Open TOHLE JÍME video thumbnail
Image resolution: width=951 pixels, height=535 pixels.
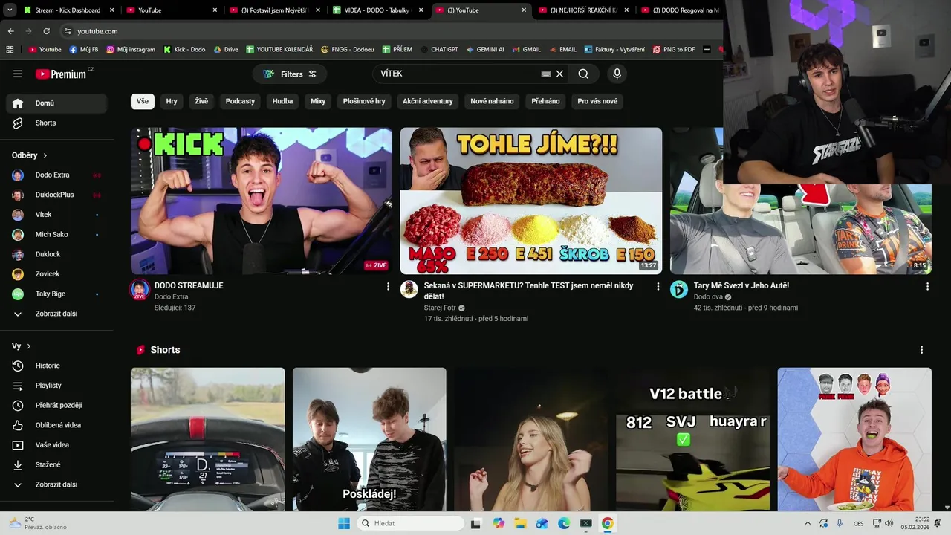531,201
